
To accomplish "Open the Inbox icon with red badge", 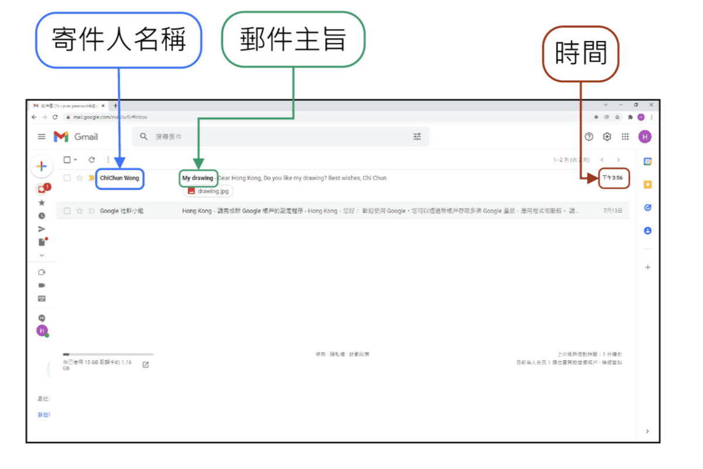I will tap(42, 189).
